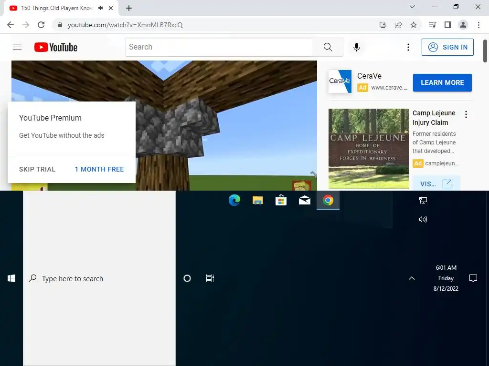The width and height of the screenshot is (489, 366).
Task: Click the Type here to search box
Action: coord(99,278)
